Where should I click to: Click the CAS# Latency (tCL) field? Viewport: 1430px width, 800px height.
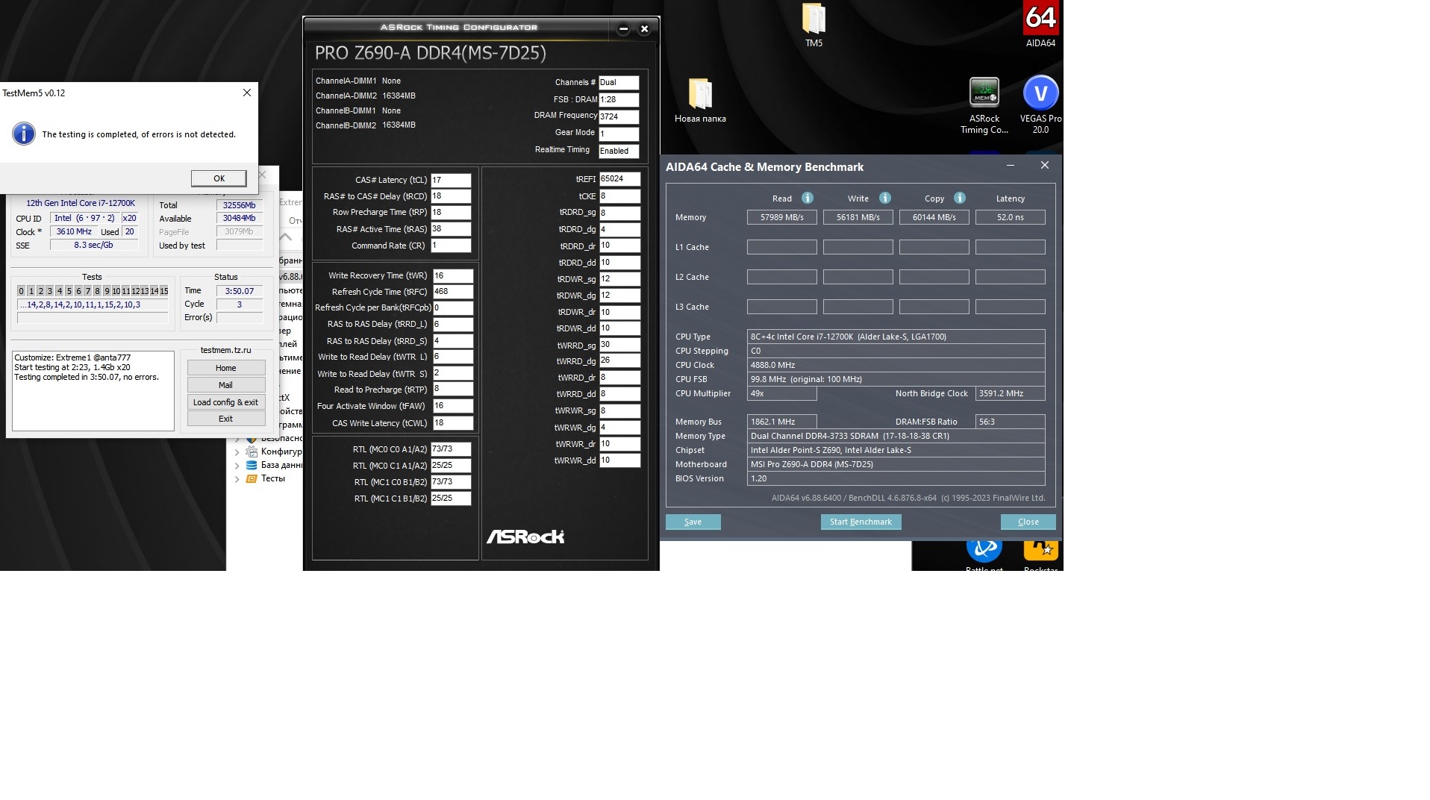(451, 180)
